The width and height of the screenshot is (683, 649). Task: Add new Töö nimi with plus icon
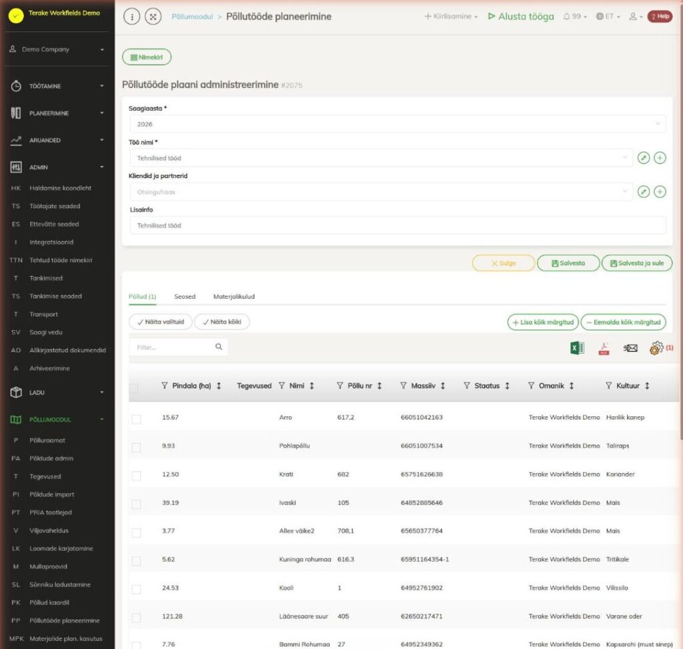[660, 157]
